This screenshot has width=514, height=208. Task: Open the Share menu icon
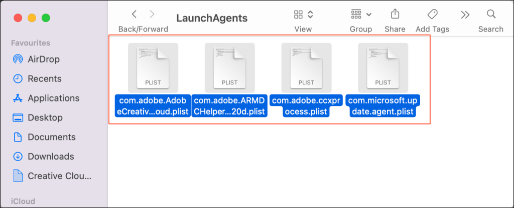(395, 14)
